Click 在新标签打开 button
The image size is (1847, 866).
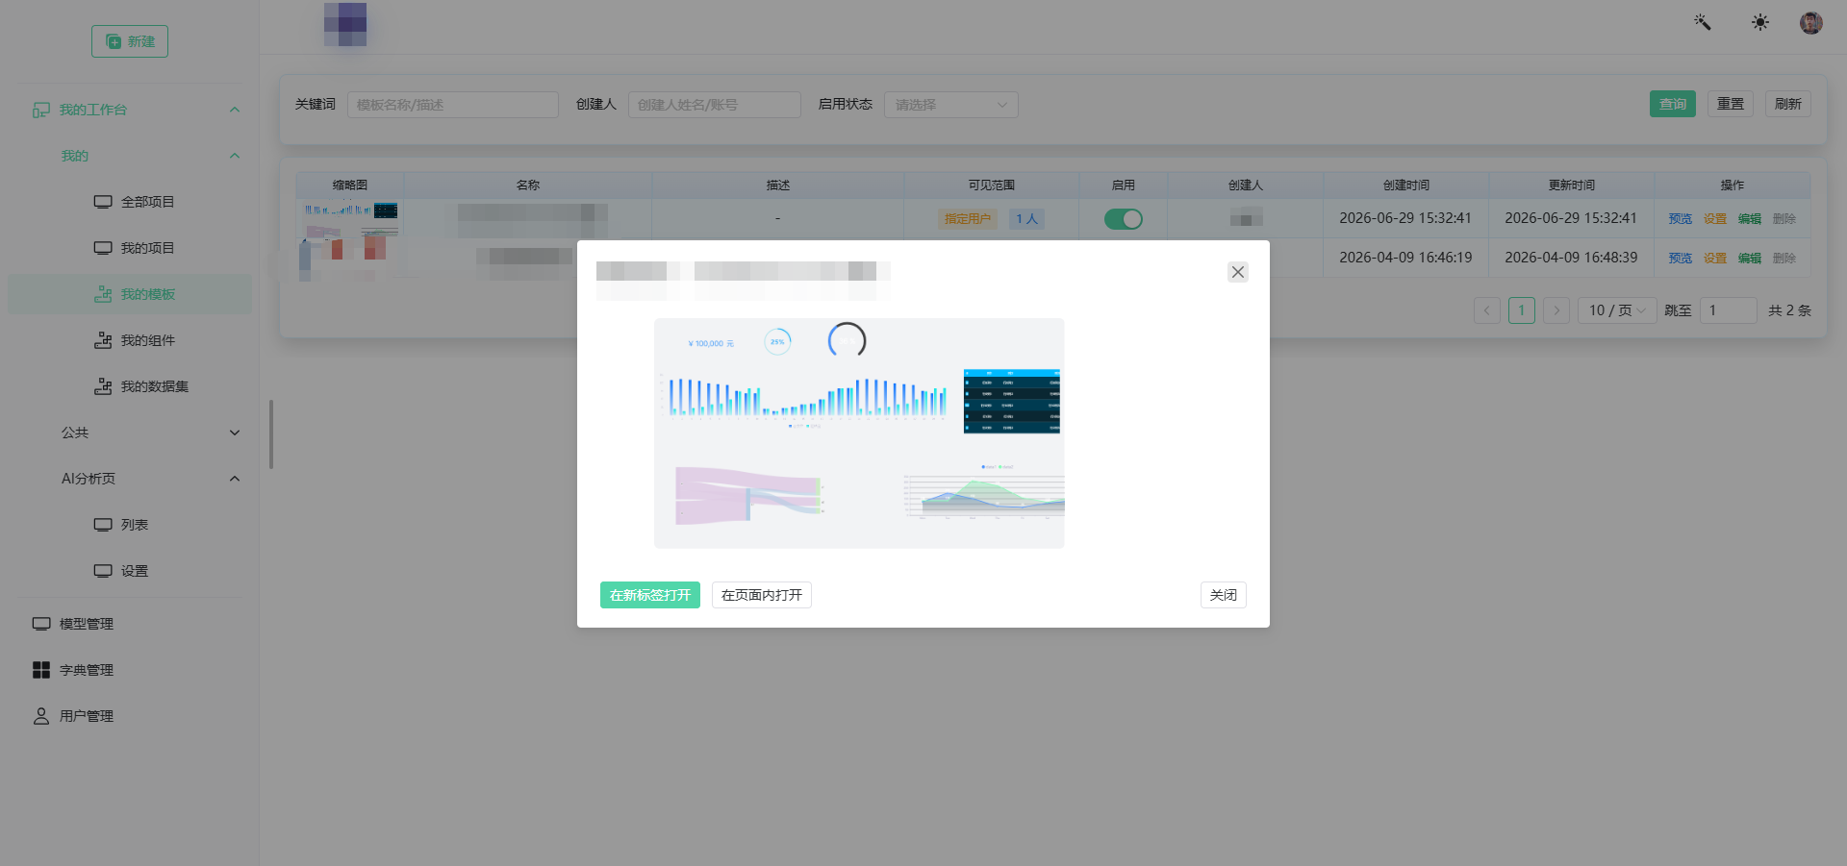click(650, 595)
